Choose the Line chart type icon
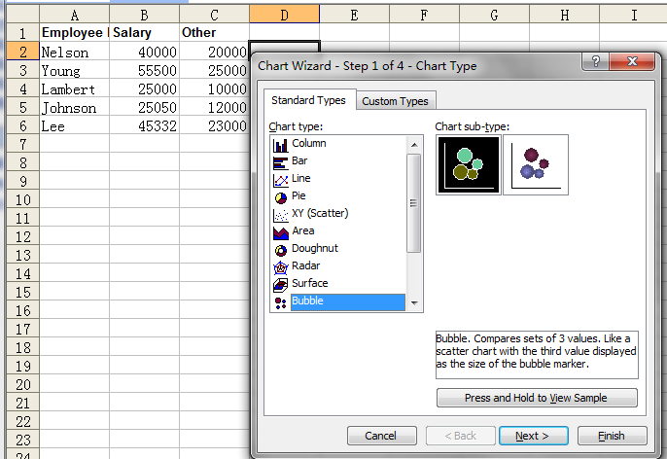Screen dimensions: 667x459 (280, 180)
